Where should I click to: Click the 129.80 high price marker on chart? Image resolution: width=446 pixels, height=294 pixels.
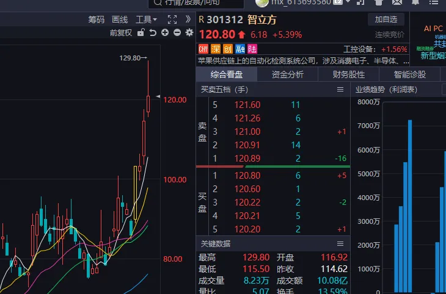[133, 58]
